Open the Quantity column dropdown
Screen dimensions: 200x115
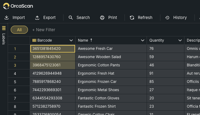pos(180,40)
